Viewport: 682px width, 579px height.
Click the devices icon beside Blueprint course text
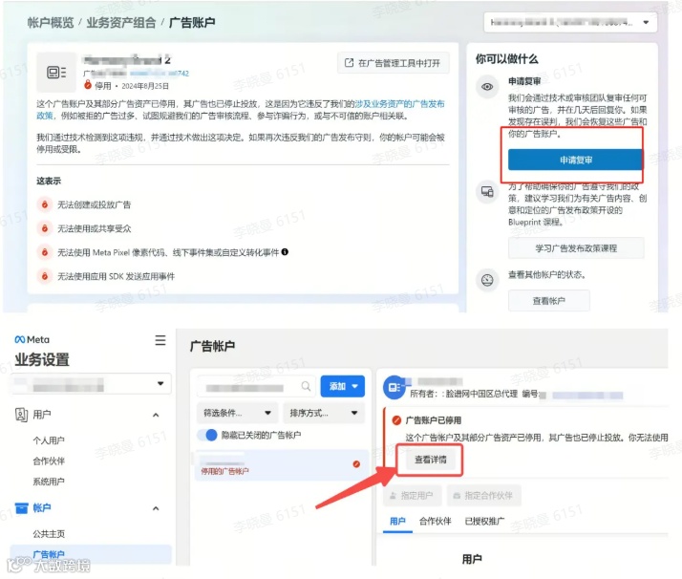[x=487, y=191]
